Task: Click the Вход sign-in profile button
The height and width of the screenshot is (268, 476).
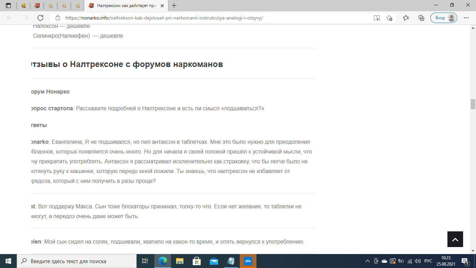Action: (x=443, y=18)
